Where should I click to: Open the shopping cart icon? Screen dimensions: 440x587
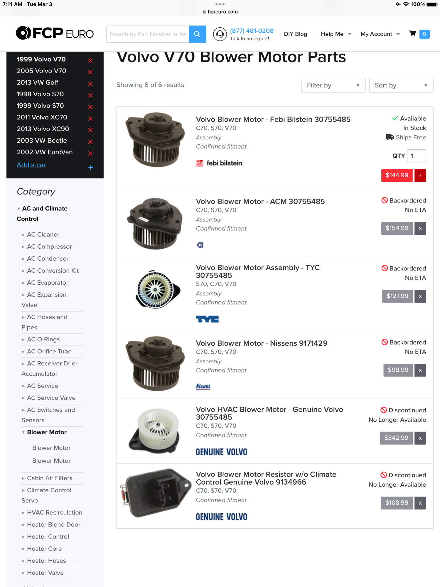click(x=412, y=34)
